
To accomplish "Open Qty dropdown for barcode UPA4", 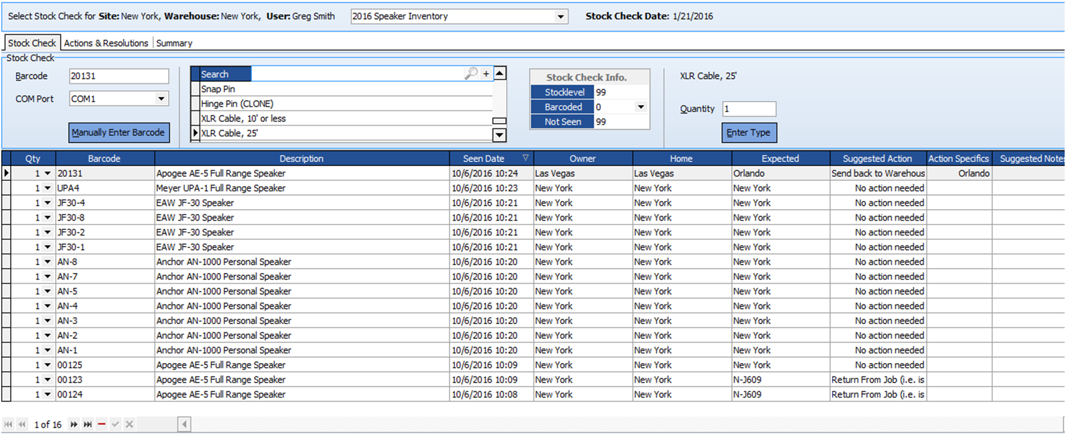I will coord(48,188).
